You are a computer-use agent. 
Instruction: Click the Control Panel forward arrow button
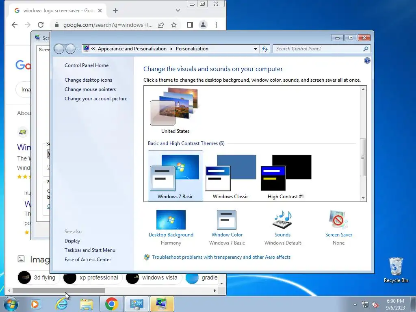click(x=70, y=49)
